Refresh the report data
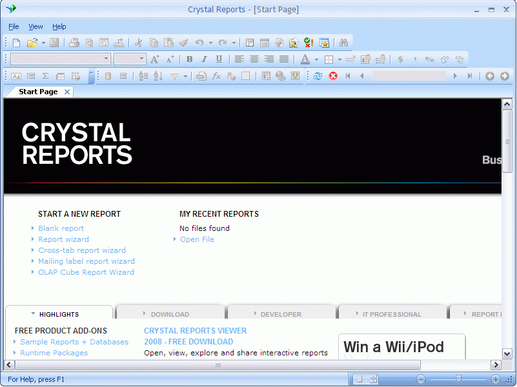Viewport: 517px width, 387px height. click(x=318, y=76)
